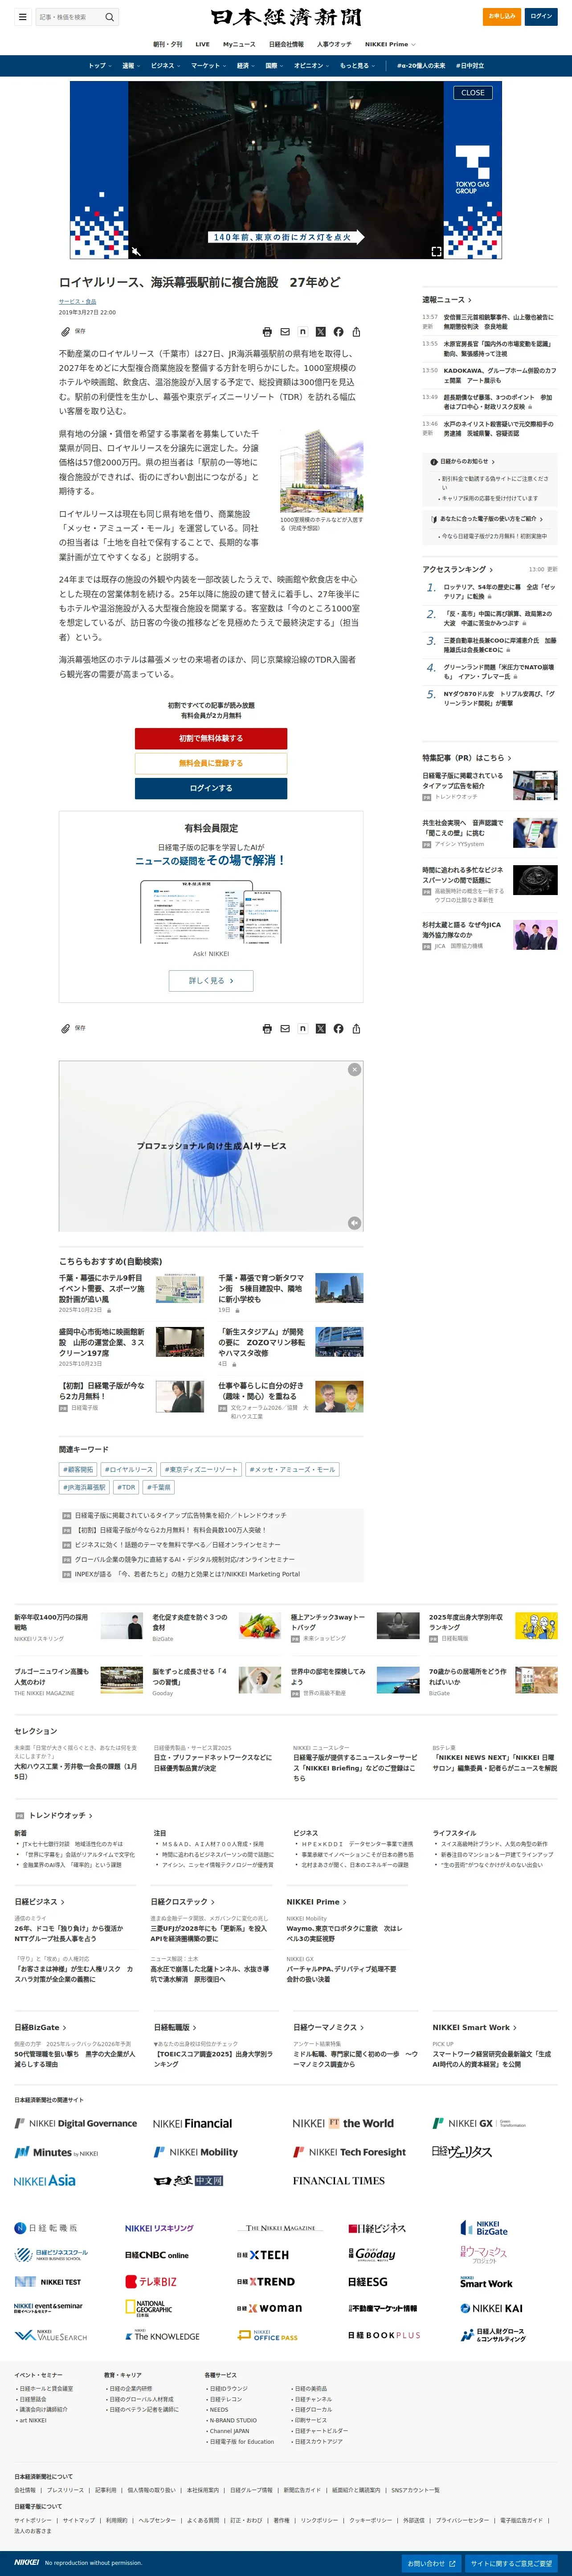Image resolution: width=572 pixels, height=2576 pixels.
Task: Click 無料会員に登録する button
Action: [x=211, y=763]
